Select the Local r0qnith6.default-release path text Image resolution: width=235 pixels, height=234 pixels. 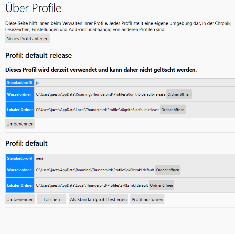98,110
